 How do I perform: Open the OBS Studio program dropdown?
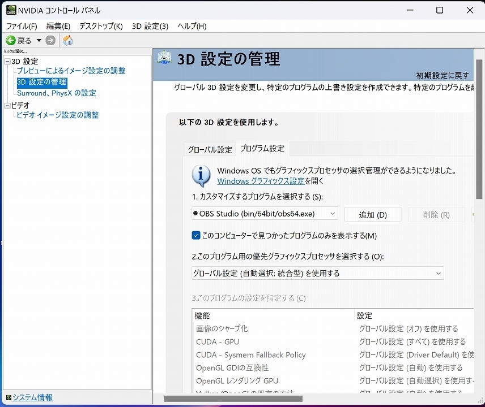[x=265, y=214]
